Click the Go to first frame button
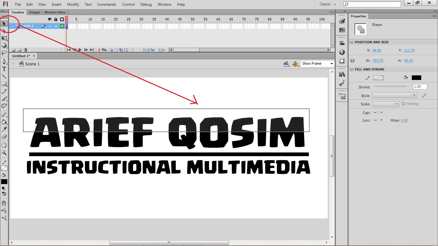The image size is (438, 246). 69,50
